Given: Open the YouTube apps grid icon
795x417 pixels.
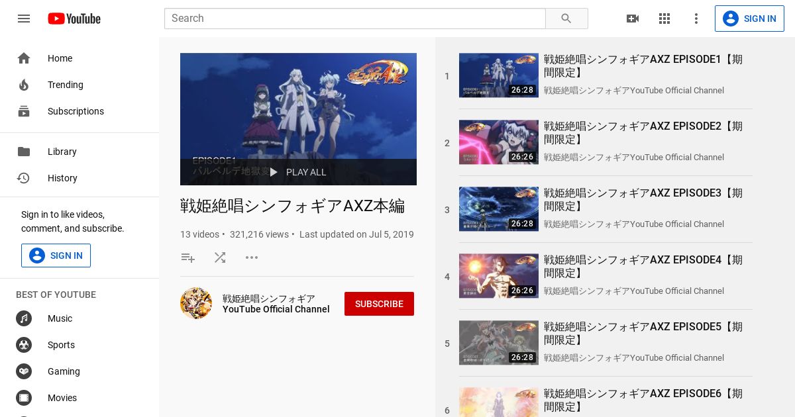Looking at the screenshot, I should pos(664,19).
